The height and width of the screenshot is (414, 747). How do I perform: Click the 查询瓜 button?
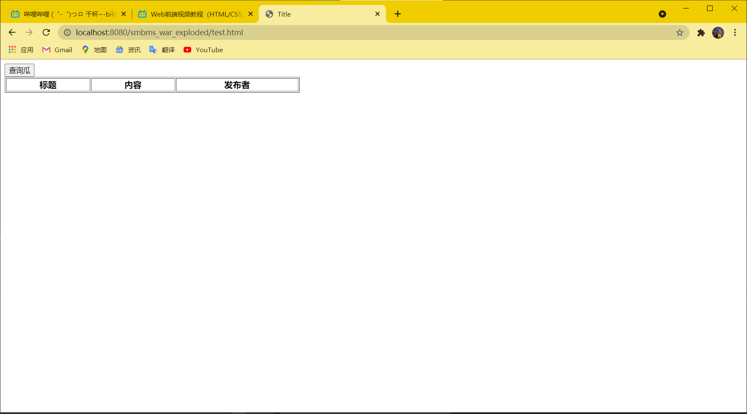click(20, 70)
